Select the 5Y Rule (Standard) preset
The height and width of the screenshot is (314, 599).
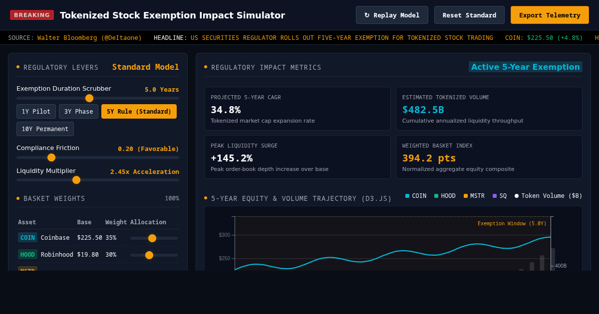pos(139,111)
